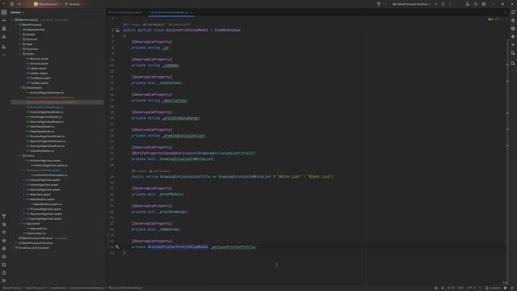517x291 pixels.
Task: Open Buttons.axaml in Styles folder
Action: pyautogui.click(x=39, y=59)
